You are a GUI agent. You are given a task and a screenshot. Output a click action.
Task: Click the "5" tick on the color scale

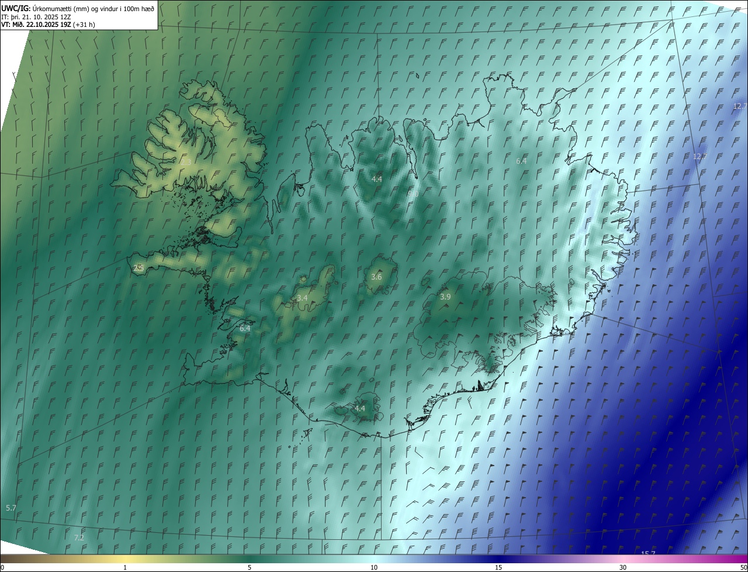250,567
